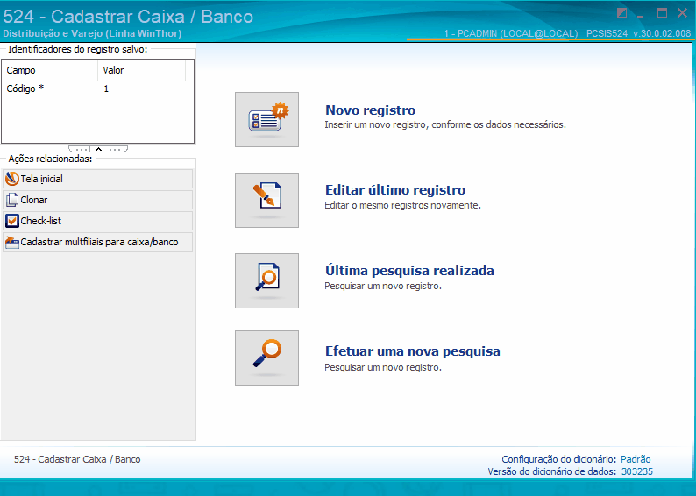Image resolution: width=696 pixels, height=496 pixels.
Task: Click the Clonar action button
Action: 97,200
